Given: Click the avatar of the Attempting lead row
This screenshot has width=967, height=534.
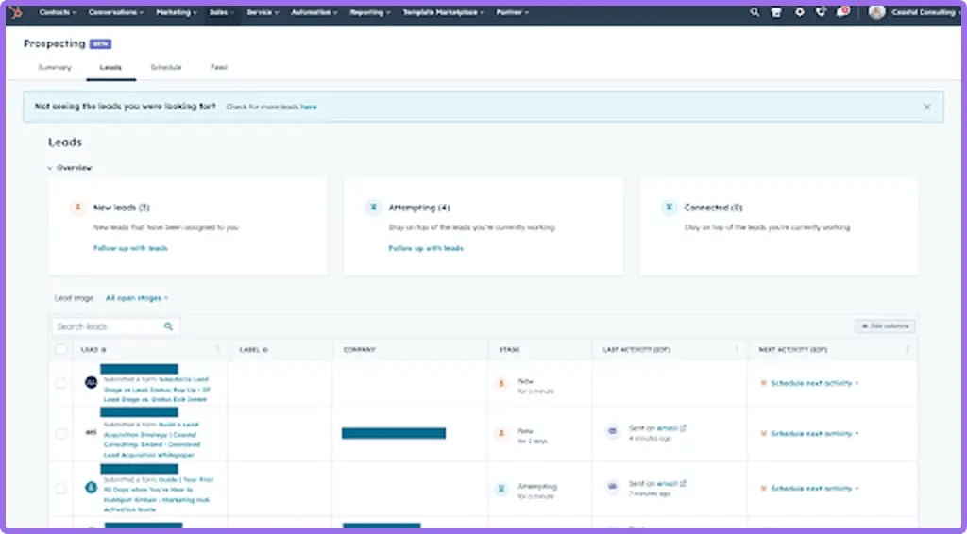Looking at the screenshot, I should click(x=92, y=488).
